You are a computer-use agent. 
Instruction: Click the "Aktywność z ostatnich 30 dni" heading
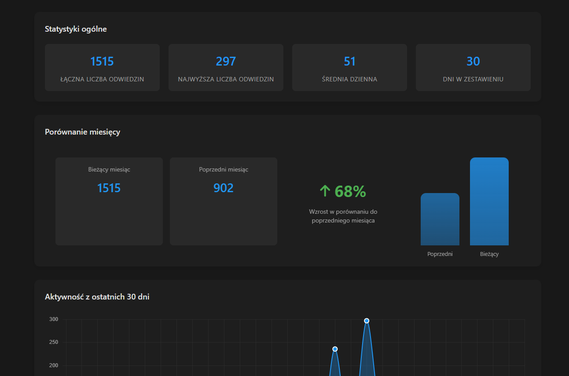[x=97, y=297]
